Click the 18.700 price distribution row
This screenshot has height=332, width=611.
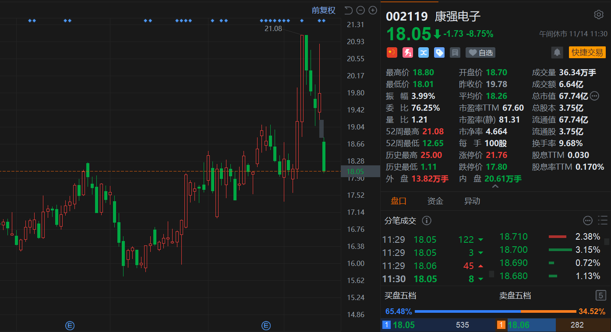(x=550, y=250)
